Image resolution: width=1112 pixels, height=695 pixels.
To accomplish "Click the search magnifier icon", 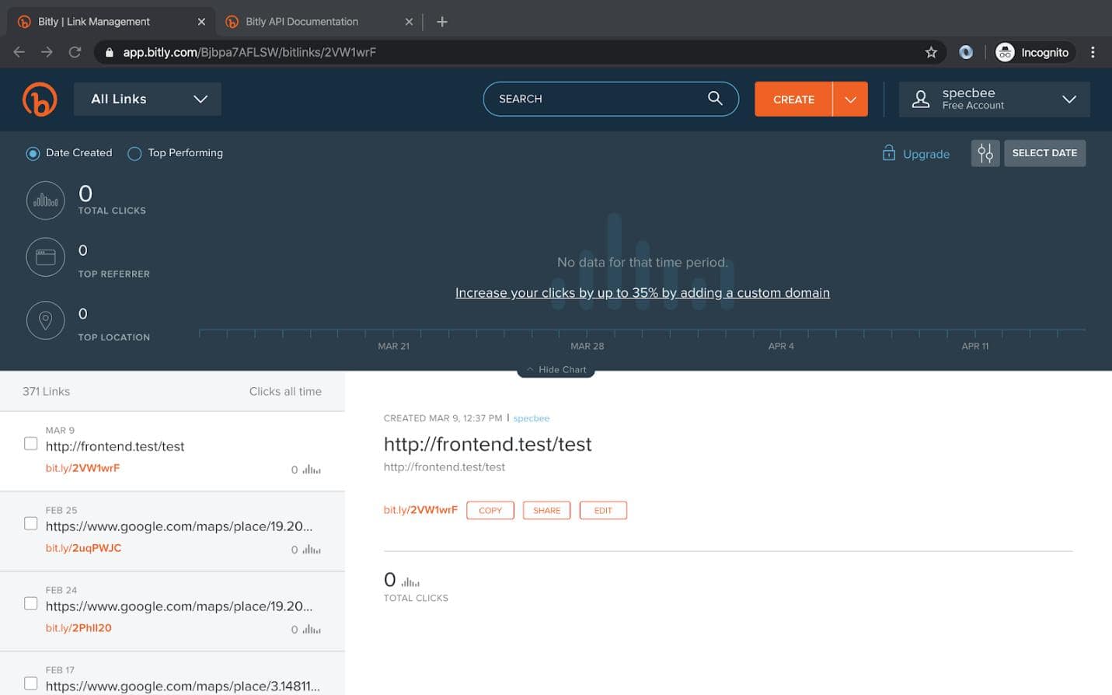I will click(x=715, y=98).
